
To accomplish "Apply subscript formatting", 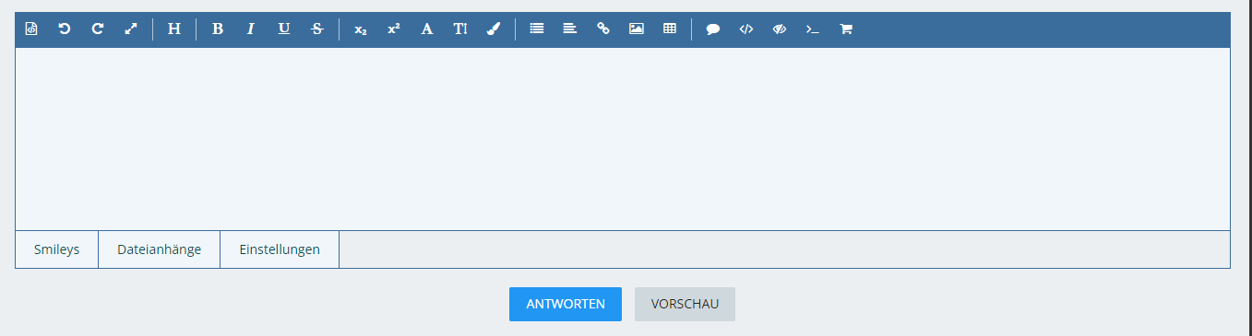I will 361,29.
